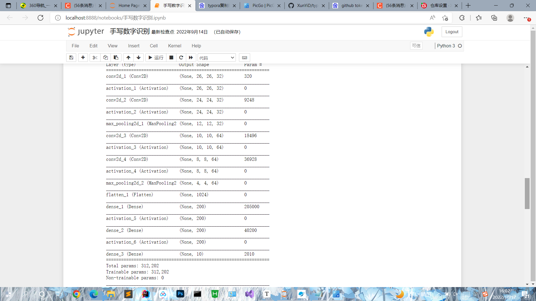Screen dimensions: 536x301
Task: Restart and run all cells with the fast-forward icon
Action: (191, 58)
